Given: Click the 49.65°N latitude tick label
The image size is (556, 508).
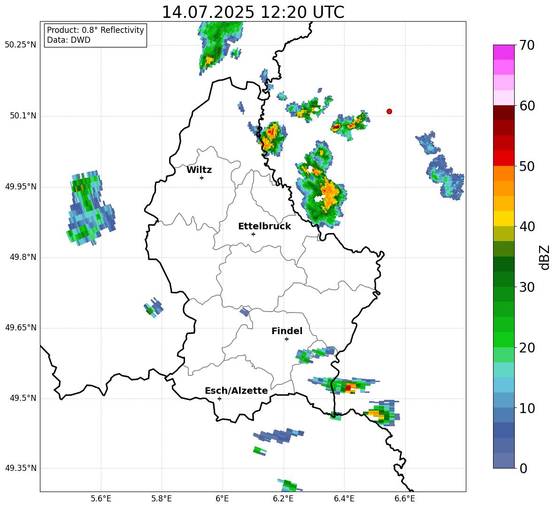Looking at the screenshot, I should pyautogui.click(x=21, y=328).
